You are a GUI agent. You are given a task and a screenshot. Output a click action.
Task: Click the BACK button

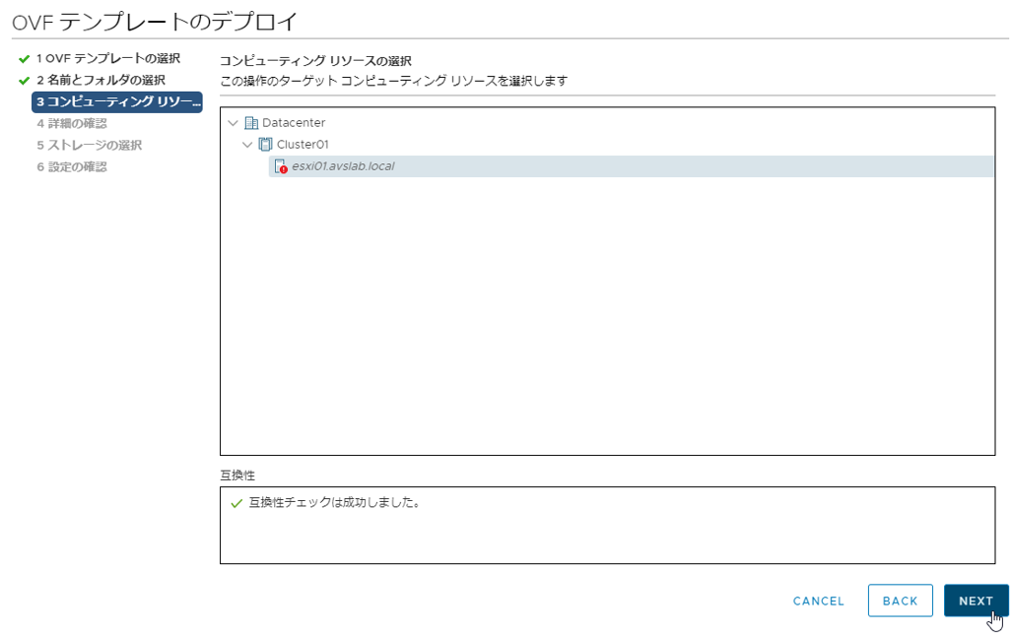[x=900, y=601]
